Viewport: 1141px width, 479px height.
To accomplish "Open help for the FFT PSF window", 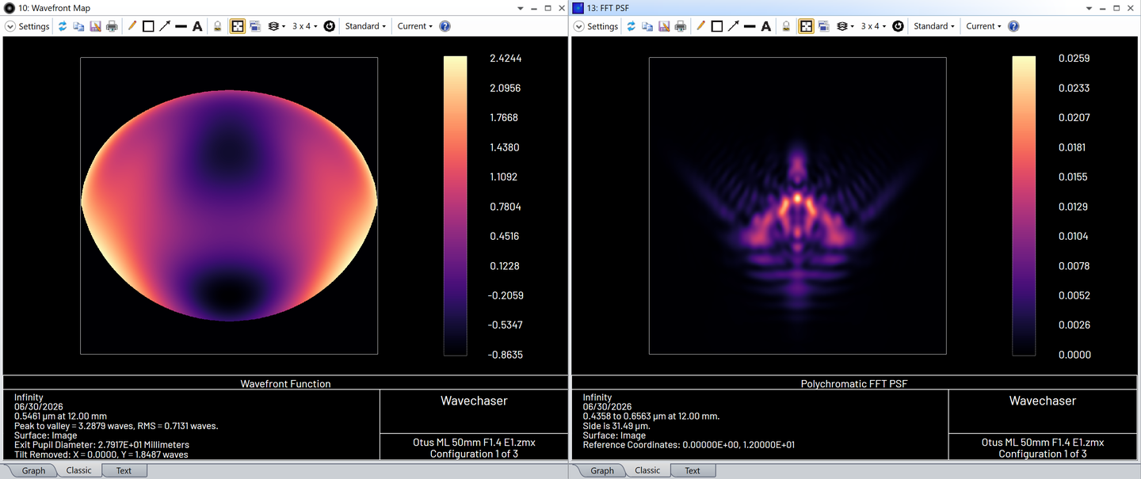I will coord(1013,26).
